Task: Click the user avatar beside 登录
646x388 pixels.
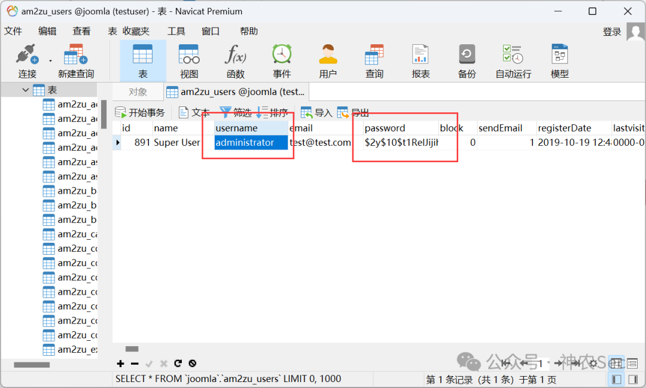Action: click(x=636, y=32)
